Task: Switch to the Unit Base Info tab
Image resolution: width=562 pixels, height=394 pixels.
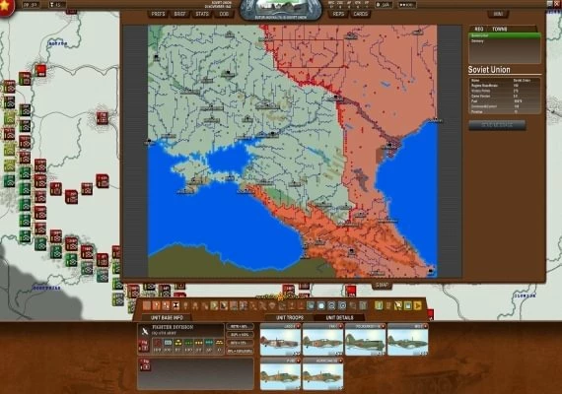Action: click(167, 318)
